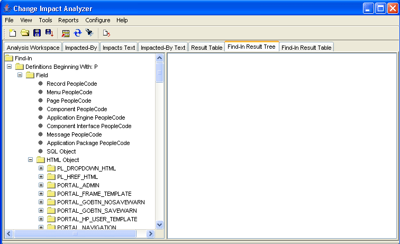The image size is (400, 244).
Task: Select Application Engine PeopleCode item
Action: point(86,118)
